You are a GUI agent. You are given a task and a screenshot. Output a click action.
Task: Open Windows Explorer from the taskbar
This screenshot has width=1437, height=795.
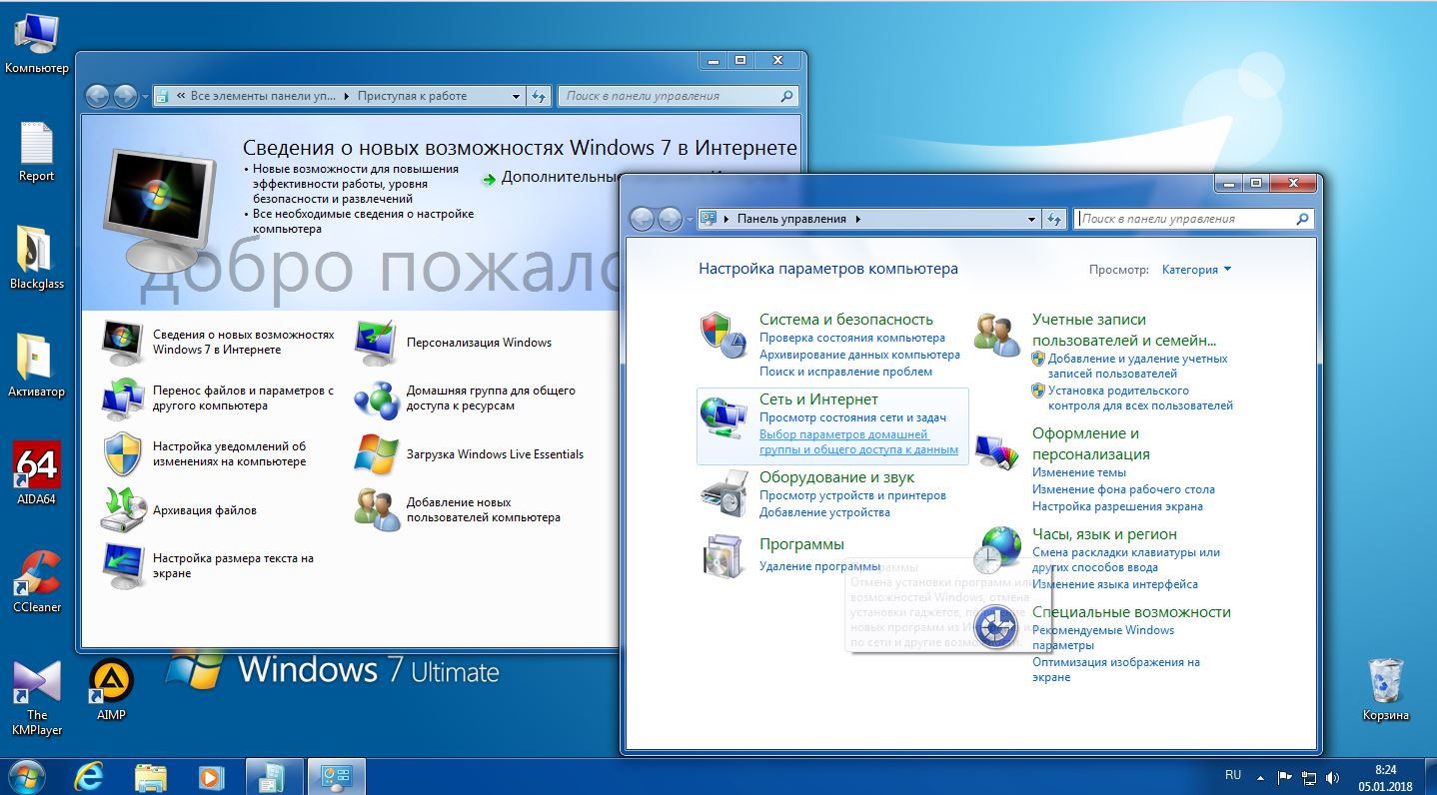pyautogui.click(x=150, y=776)
